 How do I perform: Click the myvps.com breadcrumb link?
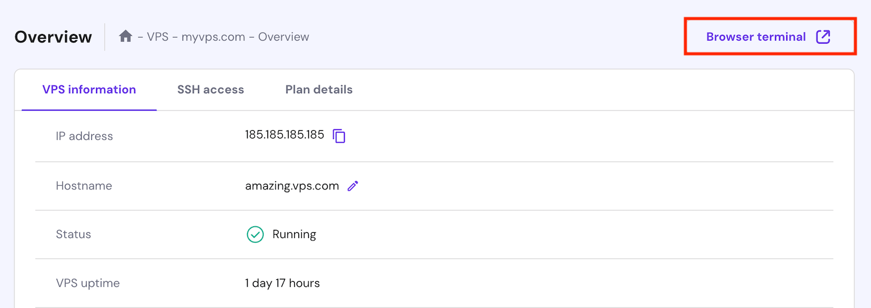[x=213, y=37]
